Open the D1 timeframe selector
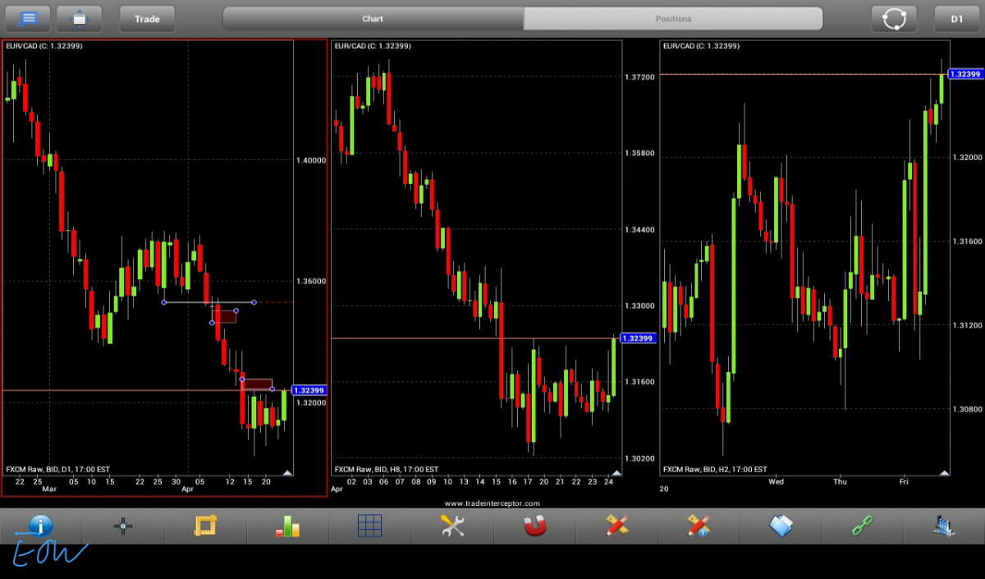Screen dimensions: 985x579 pyautogui.click(x=956, y=18)
